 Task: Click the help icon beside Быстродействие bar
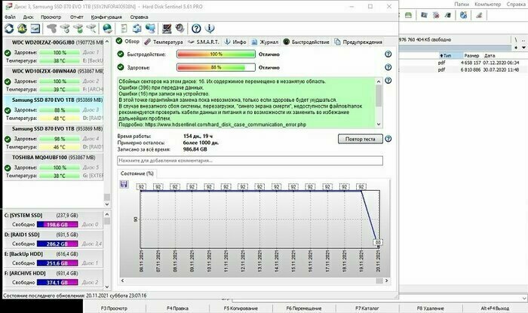tap(388, 54)
